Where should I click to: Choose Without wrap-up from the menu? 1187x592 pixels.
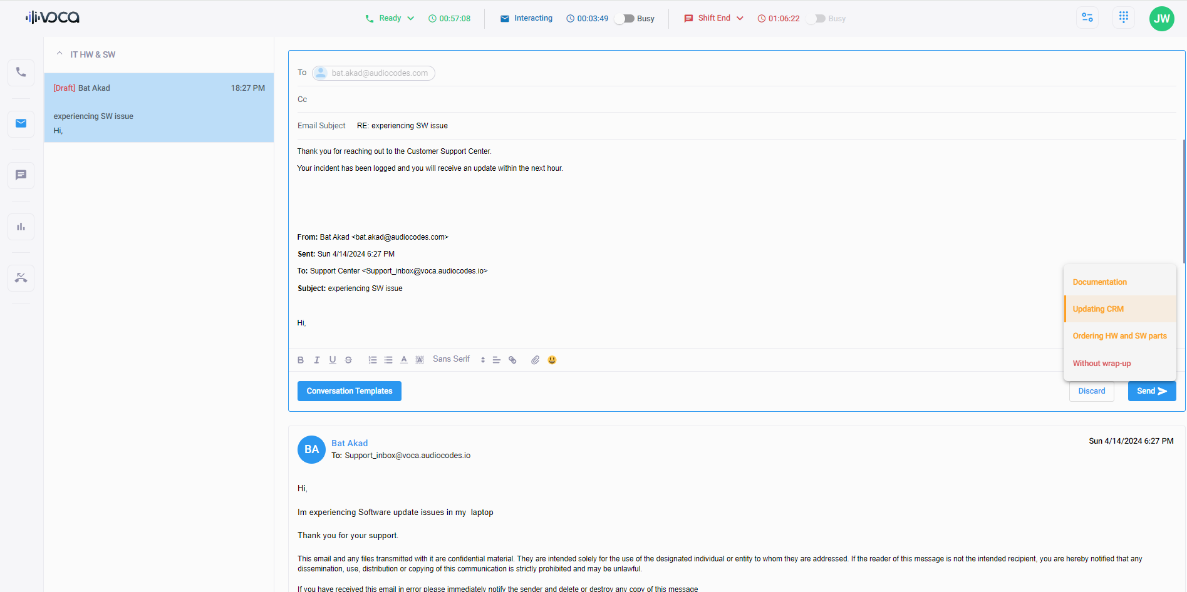pyautogui.click(x=1101, y=364)
